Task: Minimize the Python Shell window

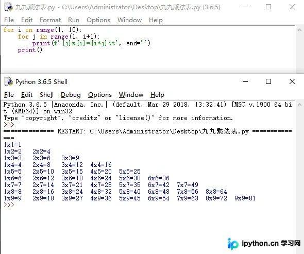Action: click(245, 81)
